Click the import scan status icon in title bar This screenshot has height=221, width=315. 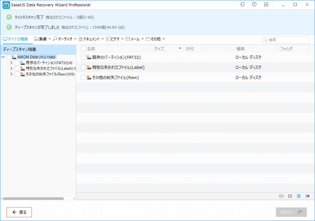pos(242,4)
